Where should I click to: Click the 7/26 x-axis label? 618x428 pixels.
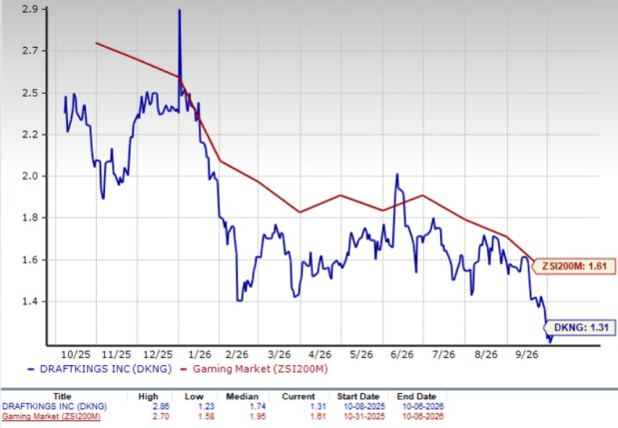(444, 355)
